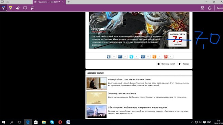The image size is (223, 125).
Task: Open Windows Store from taskbar
Action: 36,122
